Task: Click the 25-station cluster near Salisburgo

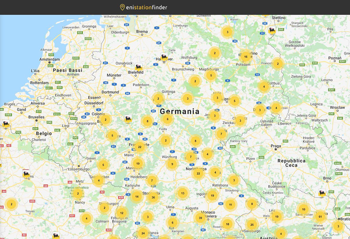Action: tap(252, 225)
